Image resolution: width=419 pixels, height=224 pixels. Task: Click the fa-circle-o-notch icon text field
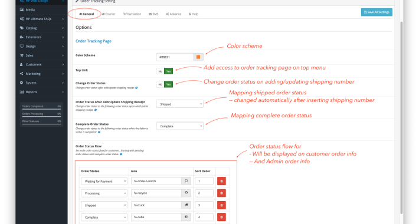pyautogui.click(x=156, y=181)
